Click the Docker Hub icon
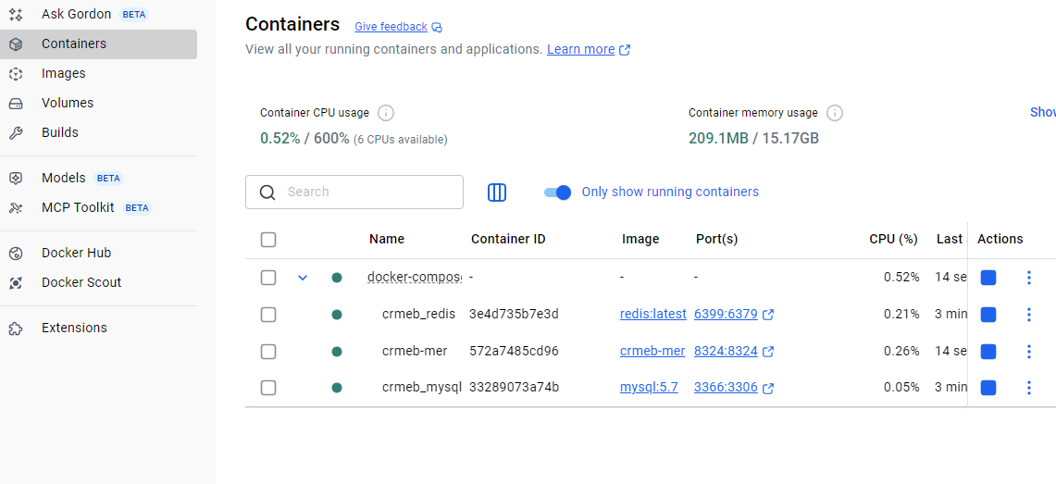Image resolution: width=1056 pixels, height=484 pixels. [16, 254]
